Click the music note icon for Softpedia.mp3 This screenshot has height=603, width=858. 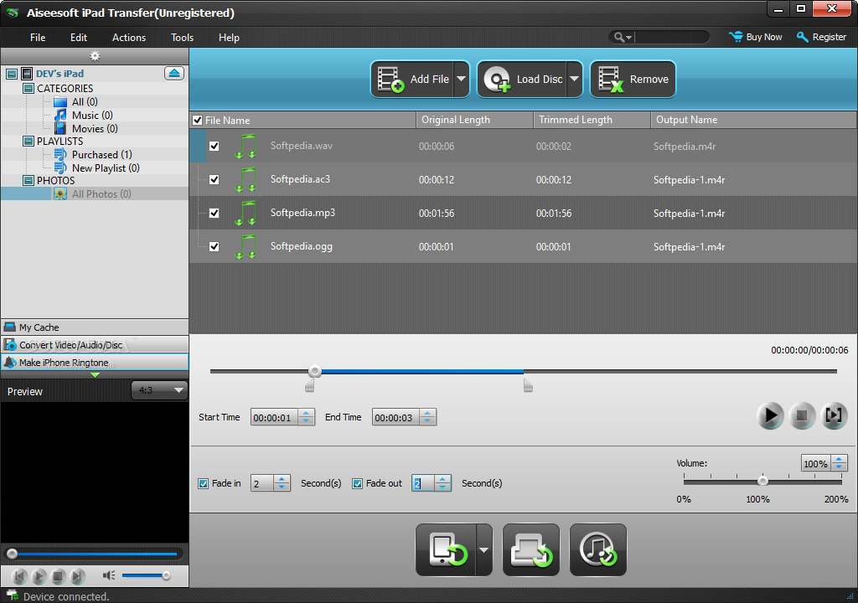(x=246, y=213)
